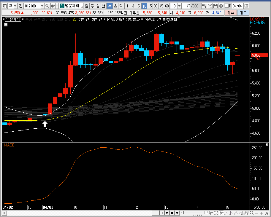Open chart settings gear icon
The height and width of the screenshot is (217, 271).
(221, 6)
